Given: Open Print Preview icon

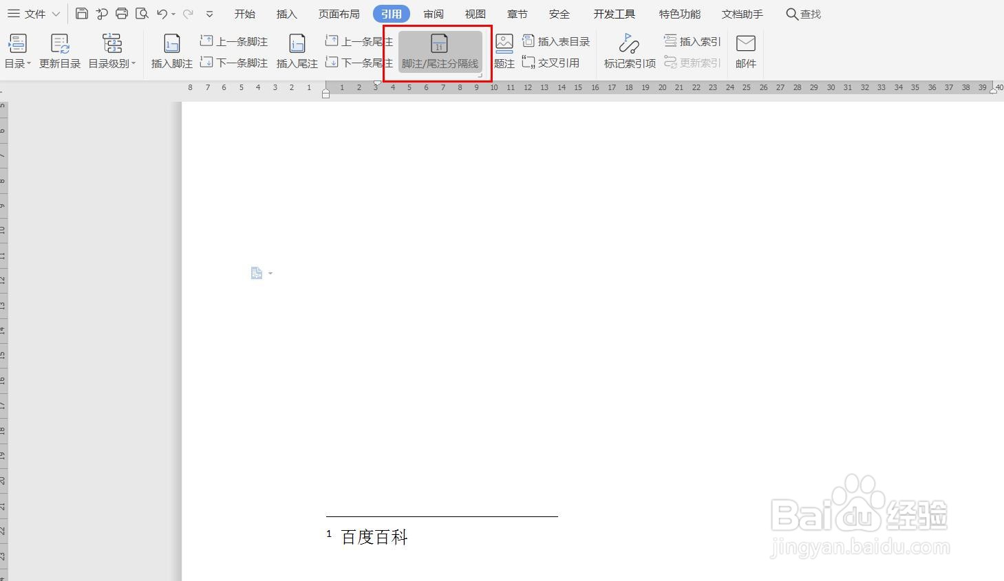Looking at the screenshot, I should 142,14.
